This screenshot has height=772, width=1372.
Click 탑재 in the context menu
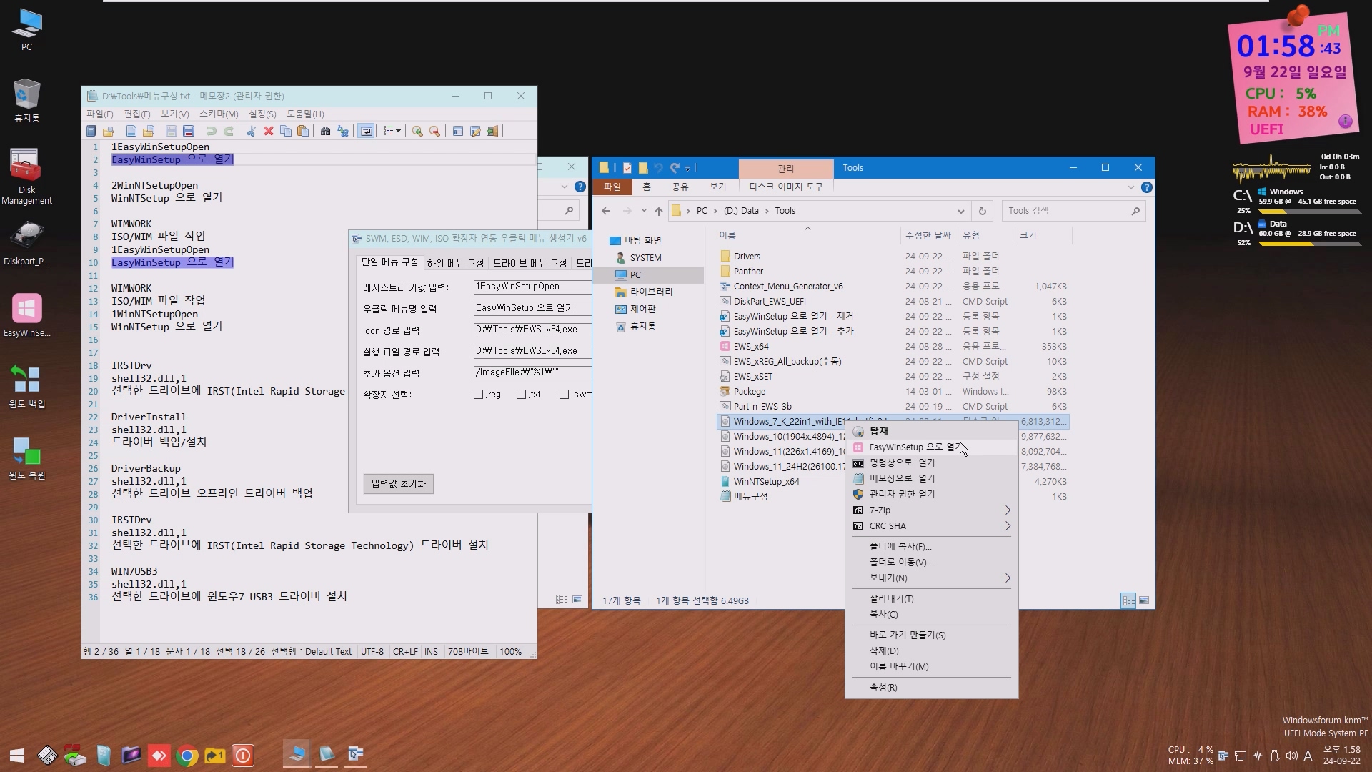pyautogui.click(x=931, y=432)
